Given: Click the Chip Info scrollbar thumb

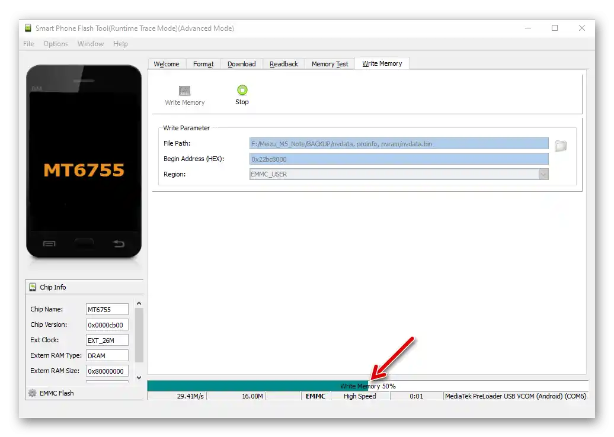Looking at the screenshot, I should (x=139, y=335).
